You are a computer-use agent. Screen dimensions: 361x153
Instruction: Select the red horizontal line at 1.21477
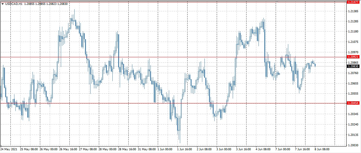pyautogui.click(x=173, y=2)
